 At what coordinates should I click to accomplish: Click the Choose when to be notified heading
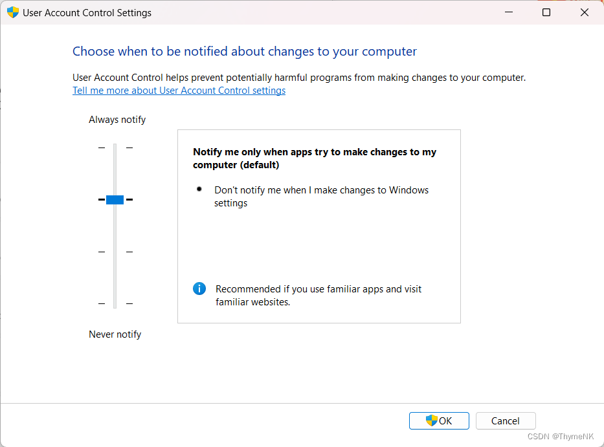[245, 51]
